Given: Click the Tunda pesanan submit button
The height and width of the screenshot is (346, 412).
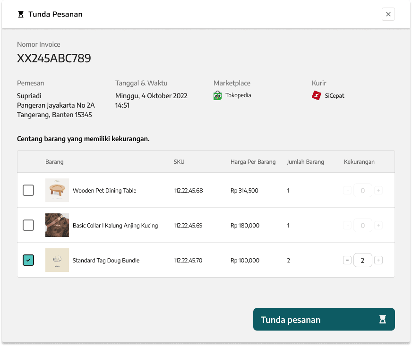Looking at the screenshot, I should pyautogui.click(x=324, y=320).
